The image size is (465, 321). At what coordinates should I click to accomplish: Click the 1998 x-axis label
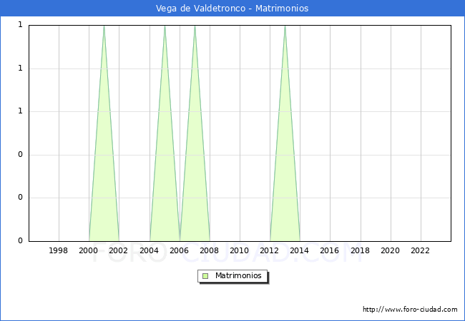pos(59,250)
